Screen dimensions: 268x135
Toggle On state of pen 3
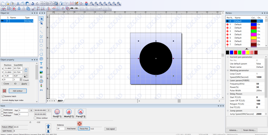click(259, 31)
